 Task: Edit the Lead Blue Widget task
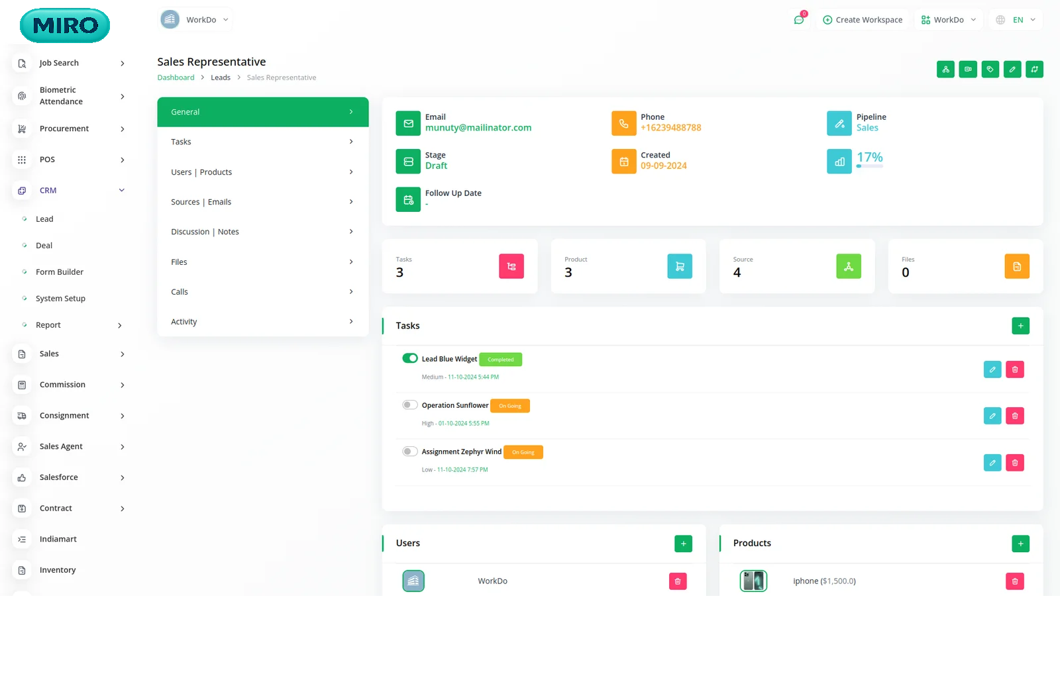pos(992,369)
